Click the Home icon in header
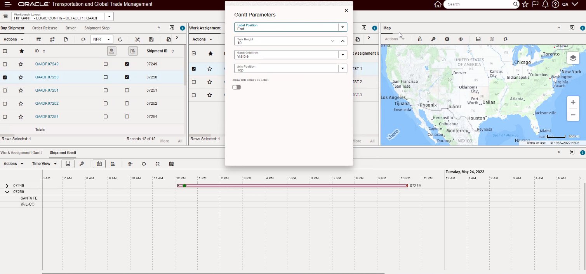 (438, 4)
